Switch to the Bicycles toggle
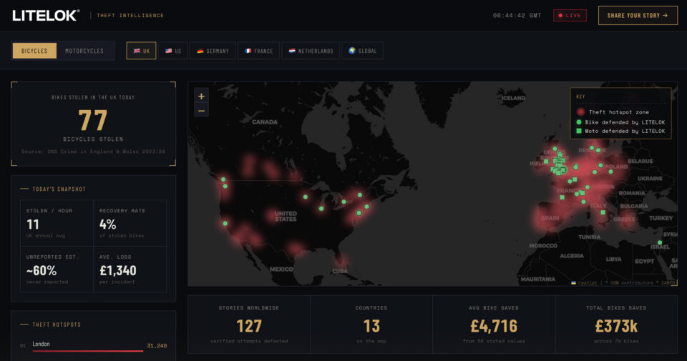This screenshot has height=361, width=687. pos(34,51)
